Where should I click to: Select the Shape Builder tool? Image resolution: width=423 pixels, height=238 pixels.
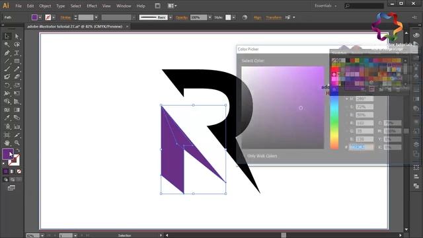[x=7, y=102]
